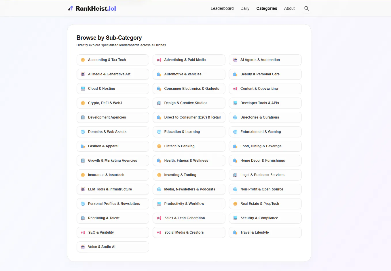The image size is (391, 271).
Task: Open the Health, Fitness & Wellness category
Action: tap(189, 161)
